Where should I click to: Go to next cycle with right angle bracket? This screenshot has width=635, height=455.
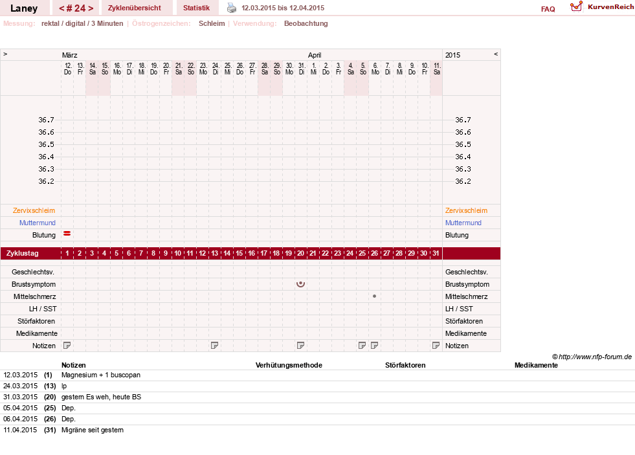point(91,8)
